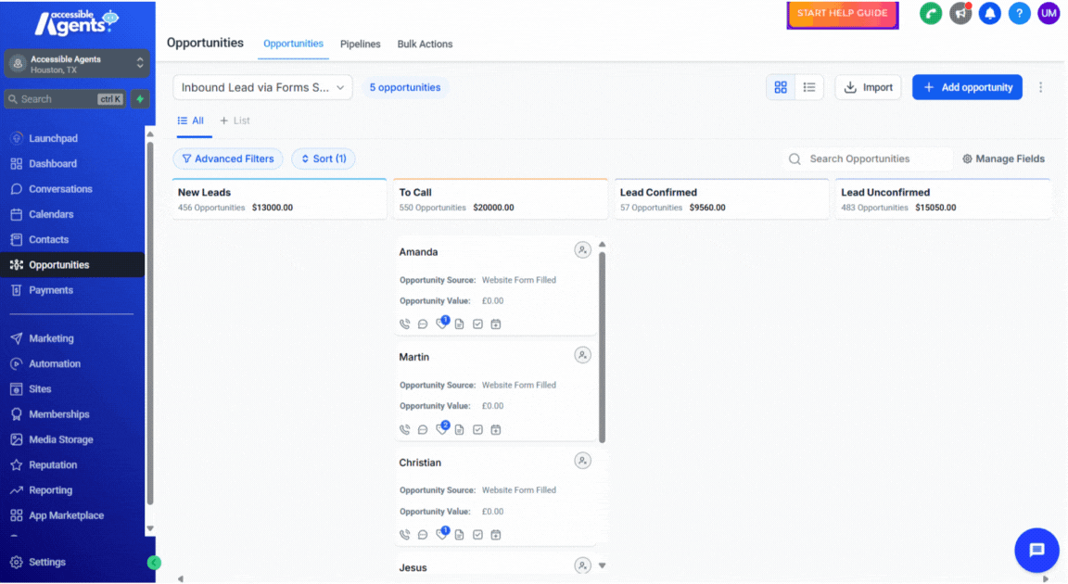The width and height of the screenshot is (1068, 584).
Task: Click the task checkbox icon on Amanda's card
Action: coord(477,324)
